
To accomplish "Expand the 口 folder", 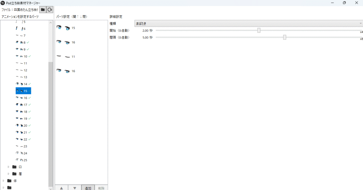I will point(9,167).
